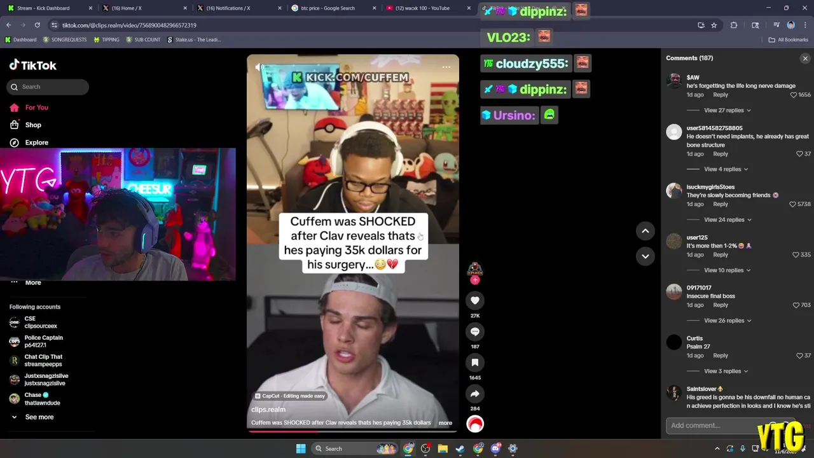Open the SUB COUNT bookmark
Screen dimensions: 814x458
pos(143,39)
